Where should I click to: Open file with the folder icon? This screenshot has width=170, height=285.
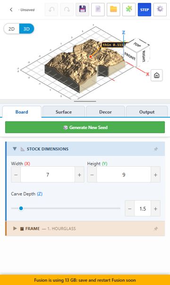point(113,9)
